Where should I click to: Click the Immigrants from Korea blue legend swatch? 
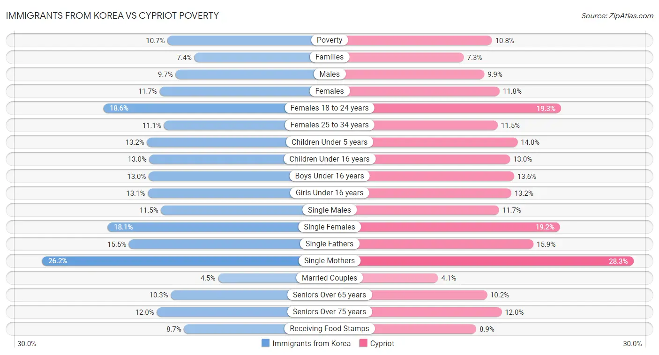point(266,343)
